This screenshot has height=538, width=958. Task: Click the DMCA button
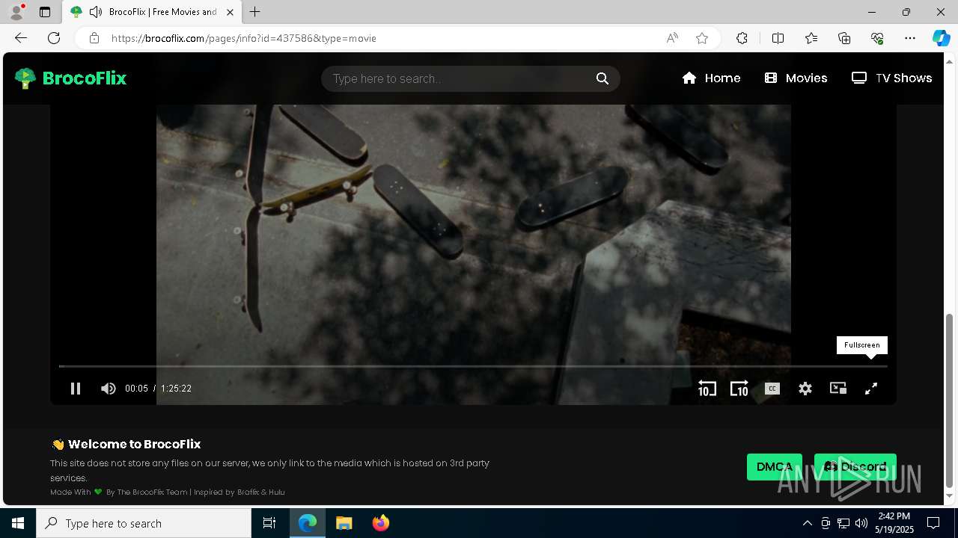pyautogui.click(x=775, y=467)
